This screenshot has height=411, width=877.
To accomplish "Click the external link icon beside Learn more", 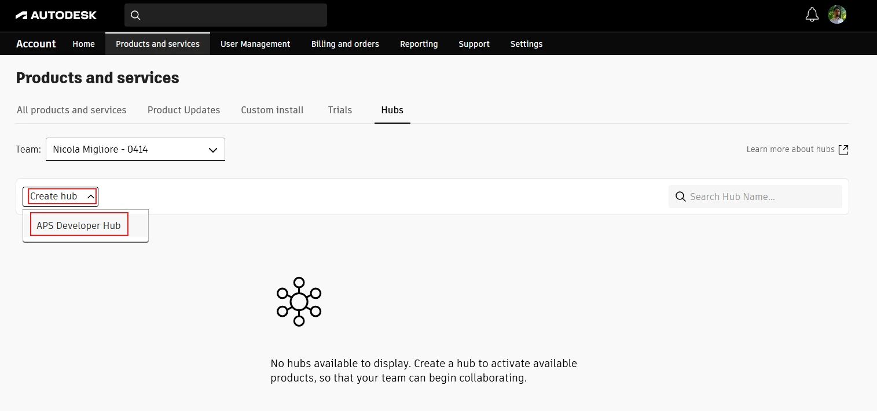I will (x=843, y=150).
